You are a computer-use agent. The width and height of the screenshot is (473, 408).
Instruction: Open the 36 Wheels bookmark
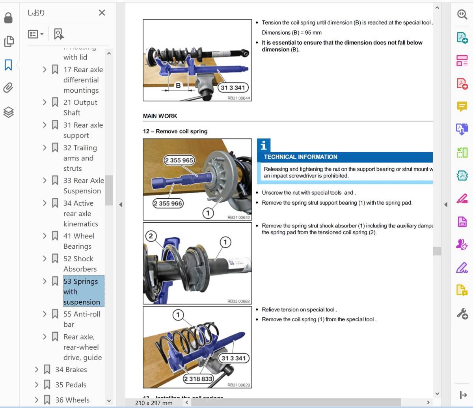click(72, 400)
